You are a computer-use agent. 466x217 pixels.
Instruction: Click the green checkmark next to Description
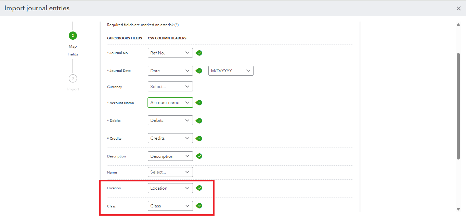point(199,156)
